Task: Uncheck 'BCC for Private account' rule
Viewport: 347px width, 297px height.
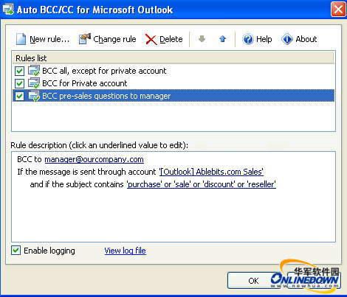Action: pyautogui.click(x=19, y=83)
